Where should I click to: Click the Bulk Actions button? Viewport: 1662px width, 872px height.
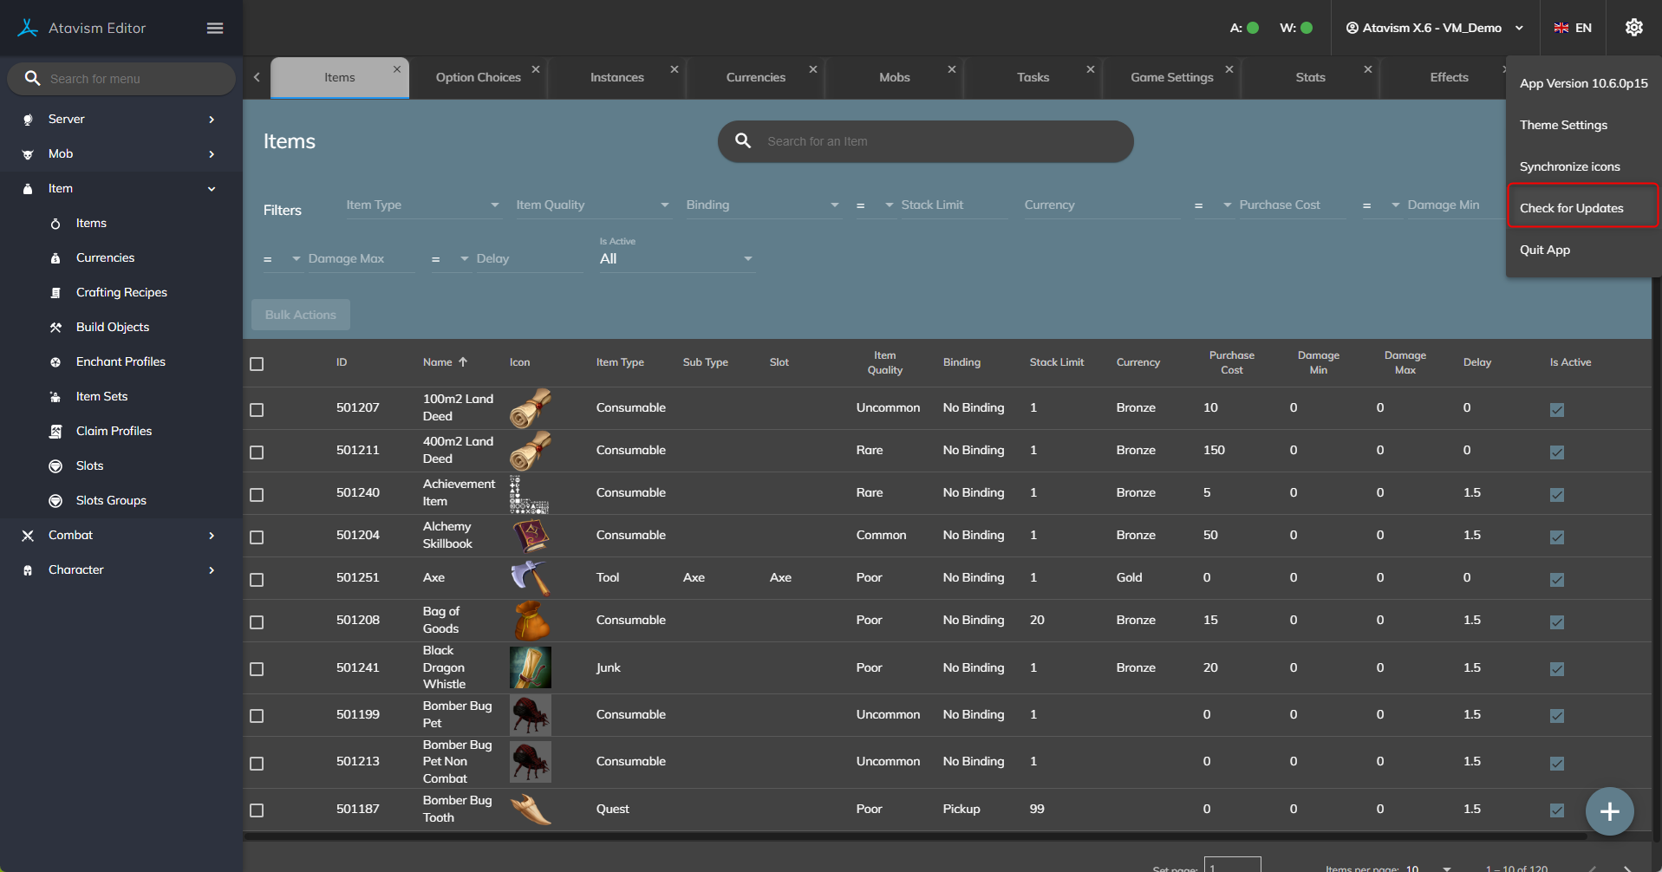pos(301,315)
